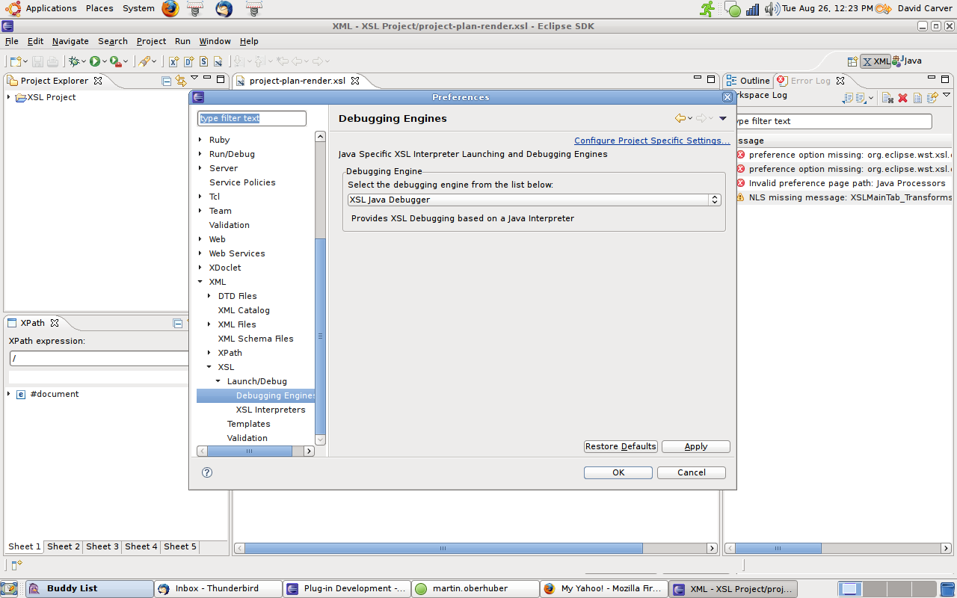This screenshot has width=957, height=598.
Task: Click the Open Perspective icon
Action: (852, 61)
